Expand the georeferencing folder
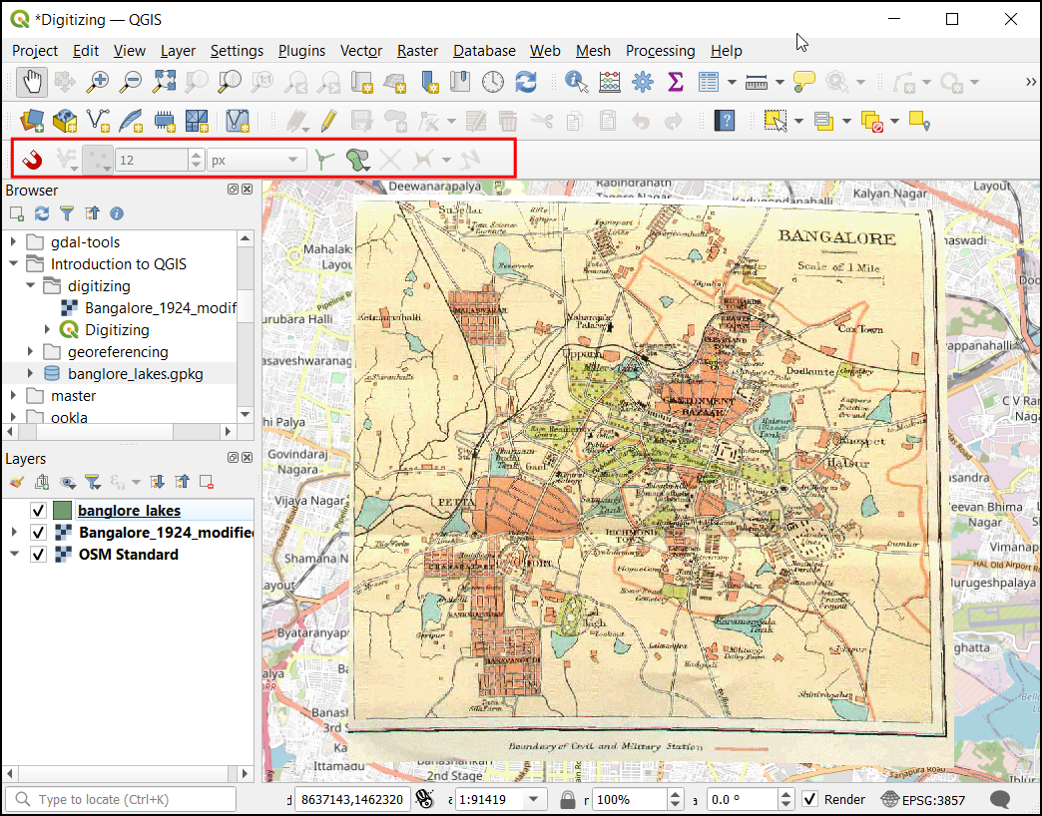This screenshot has width=1042, height=816. (30, 351)
